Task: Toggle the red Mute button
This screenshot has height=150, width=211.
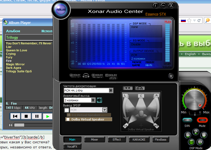Action: (202, 120)
